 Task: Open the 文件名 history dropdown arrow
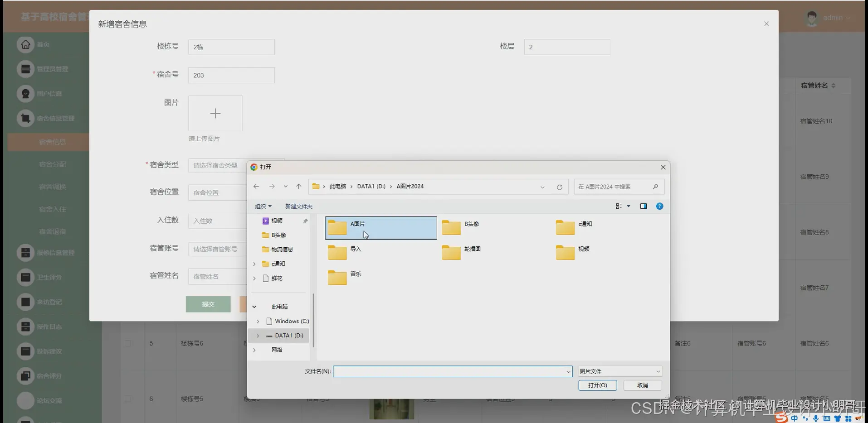pos(568,372)
